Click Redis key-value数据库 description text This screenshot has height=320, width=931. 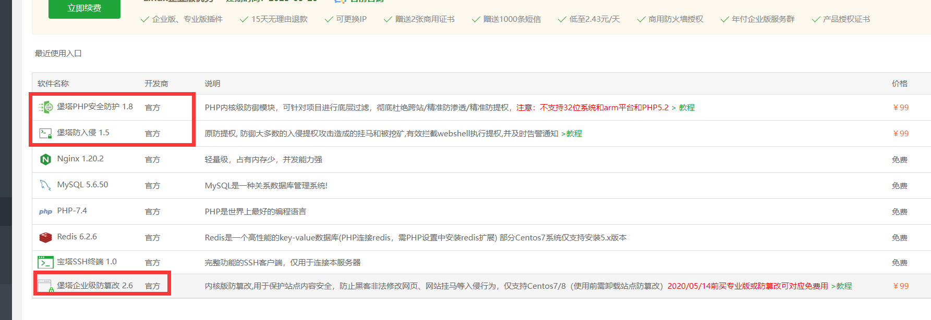click(x=416, y=238)
